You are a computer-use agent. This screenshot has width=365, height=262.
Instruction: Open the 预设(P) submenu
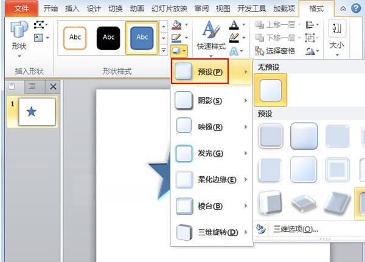pos(212,72)
